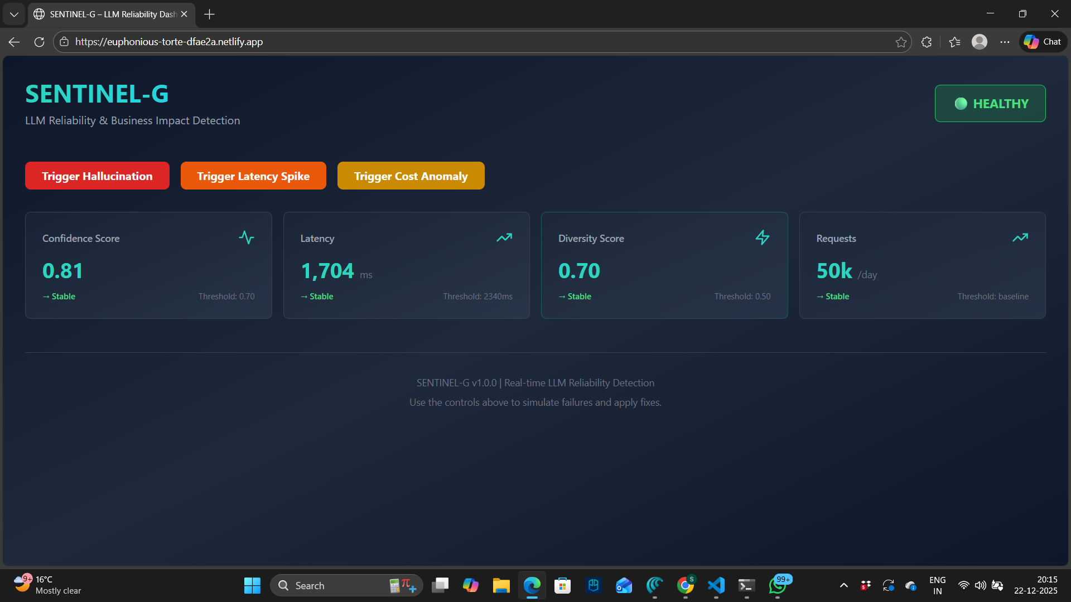Open browser Settings and more menu
Viewport: 1071px width, 602px height.
(x=1005, y=42)
